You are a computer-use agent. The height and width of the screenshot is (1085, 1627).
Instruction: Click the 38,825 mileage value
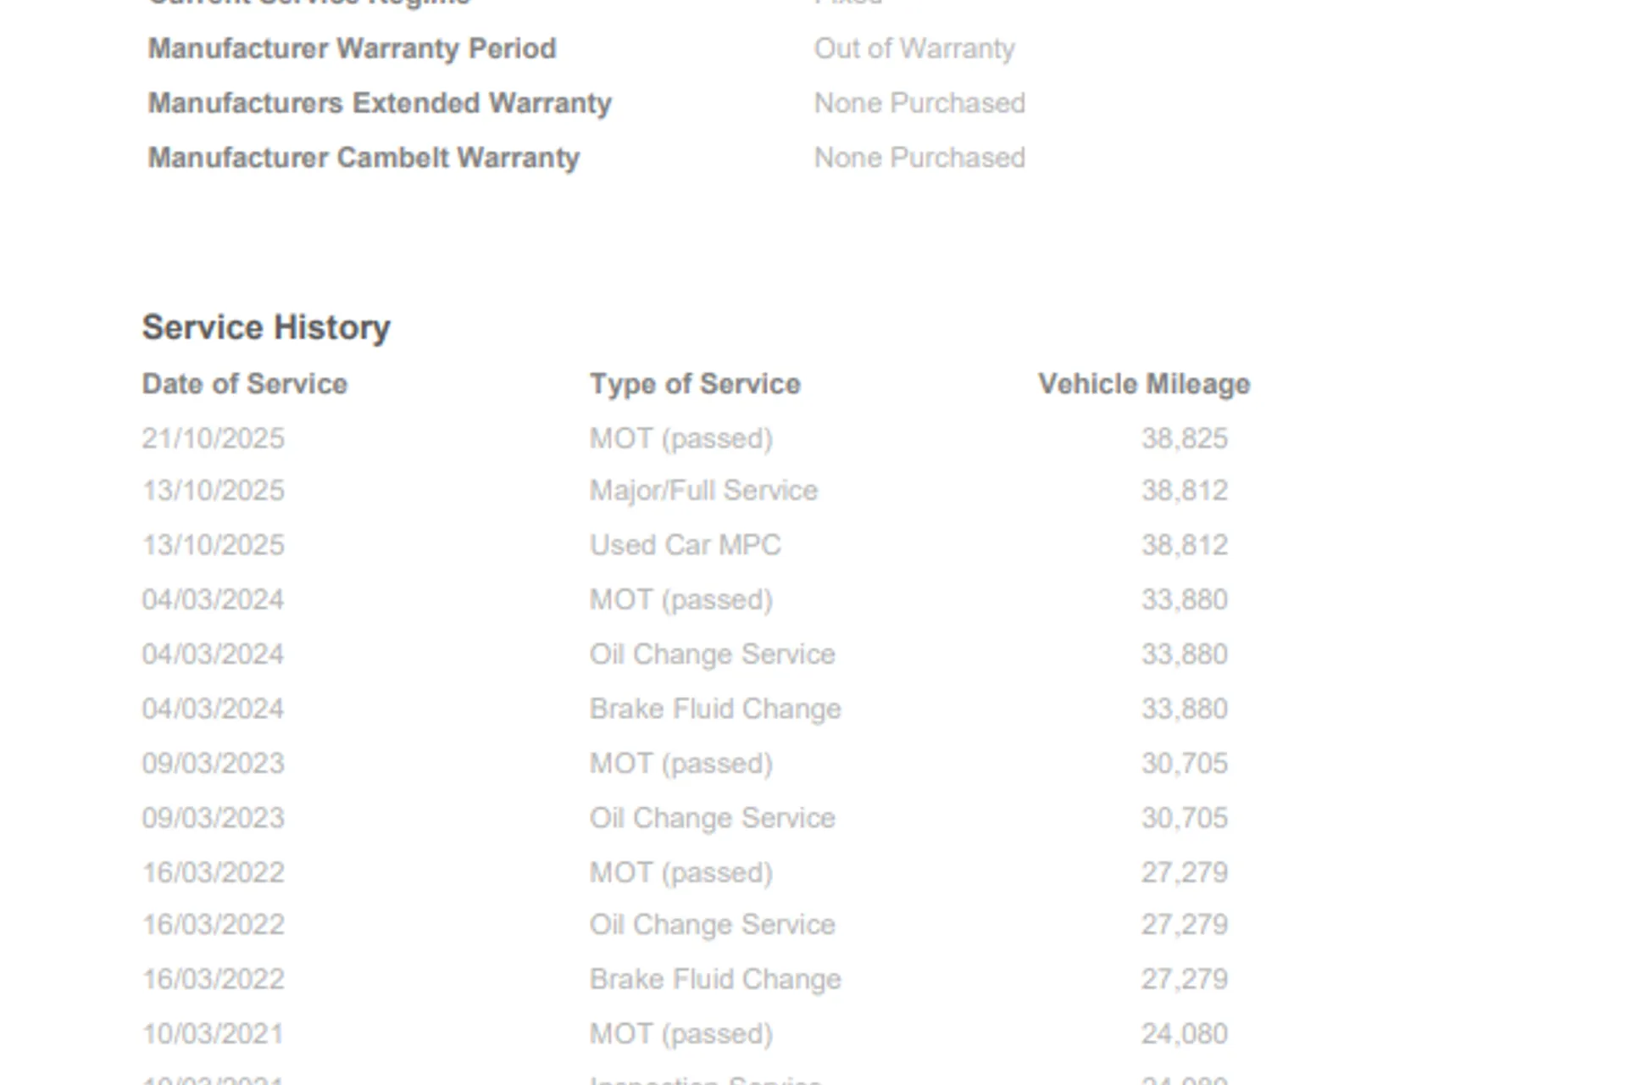pyautogui.click(x=1184, y=438)
